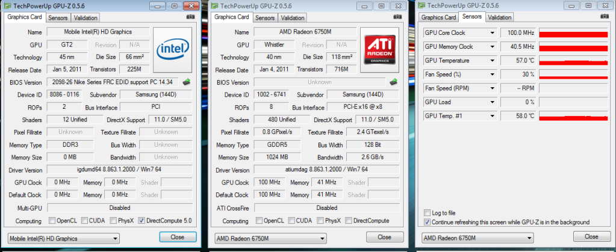The width and height of the screenshot is (616, 252).
Task: Select Graphics Card tab in Intel window
Action: pos(24,17)
